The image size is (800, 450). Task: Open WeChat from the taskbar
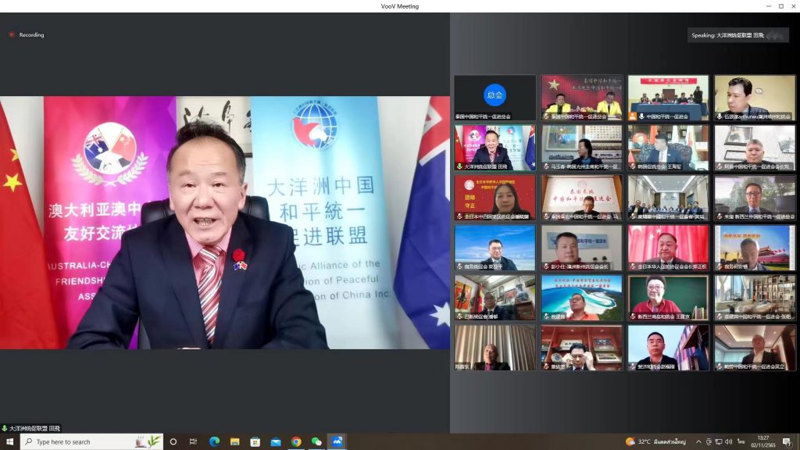click(316, 442)
